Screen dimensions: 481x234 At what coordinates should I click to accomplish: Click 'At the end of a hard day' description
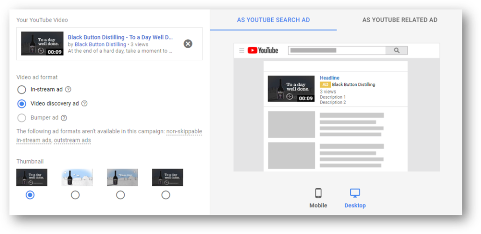[120, 51]
